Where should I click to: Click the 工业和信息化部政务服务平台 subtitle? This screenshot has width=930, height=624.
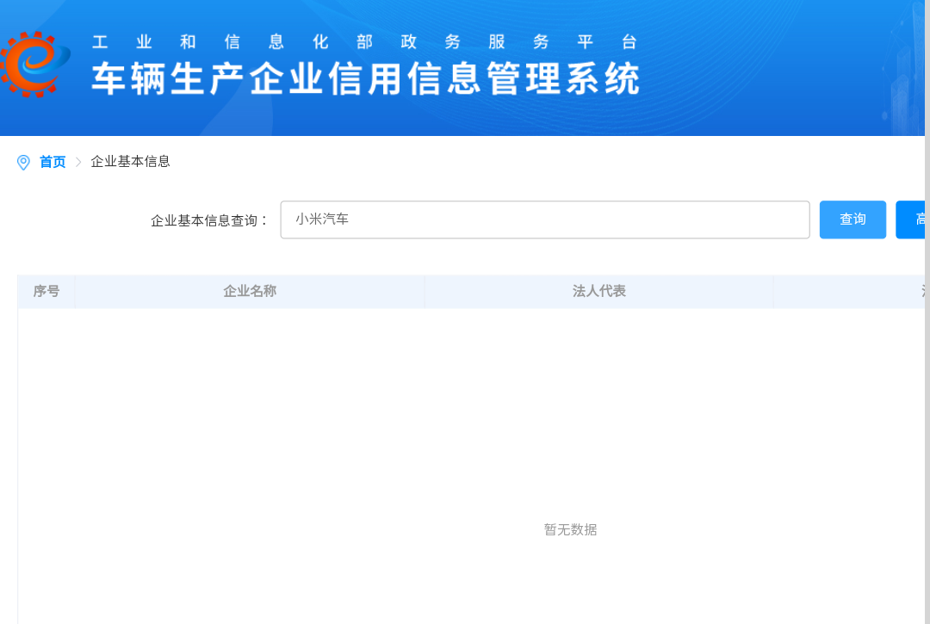tap(364, 42)
